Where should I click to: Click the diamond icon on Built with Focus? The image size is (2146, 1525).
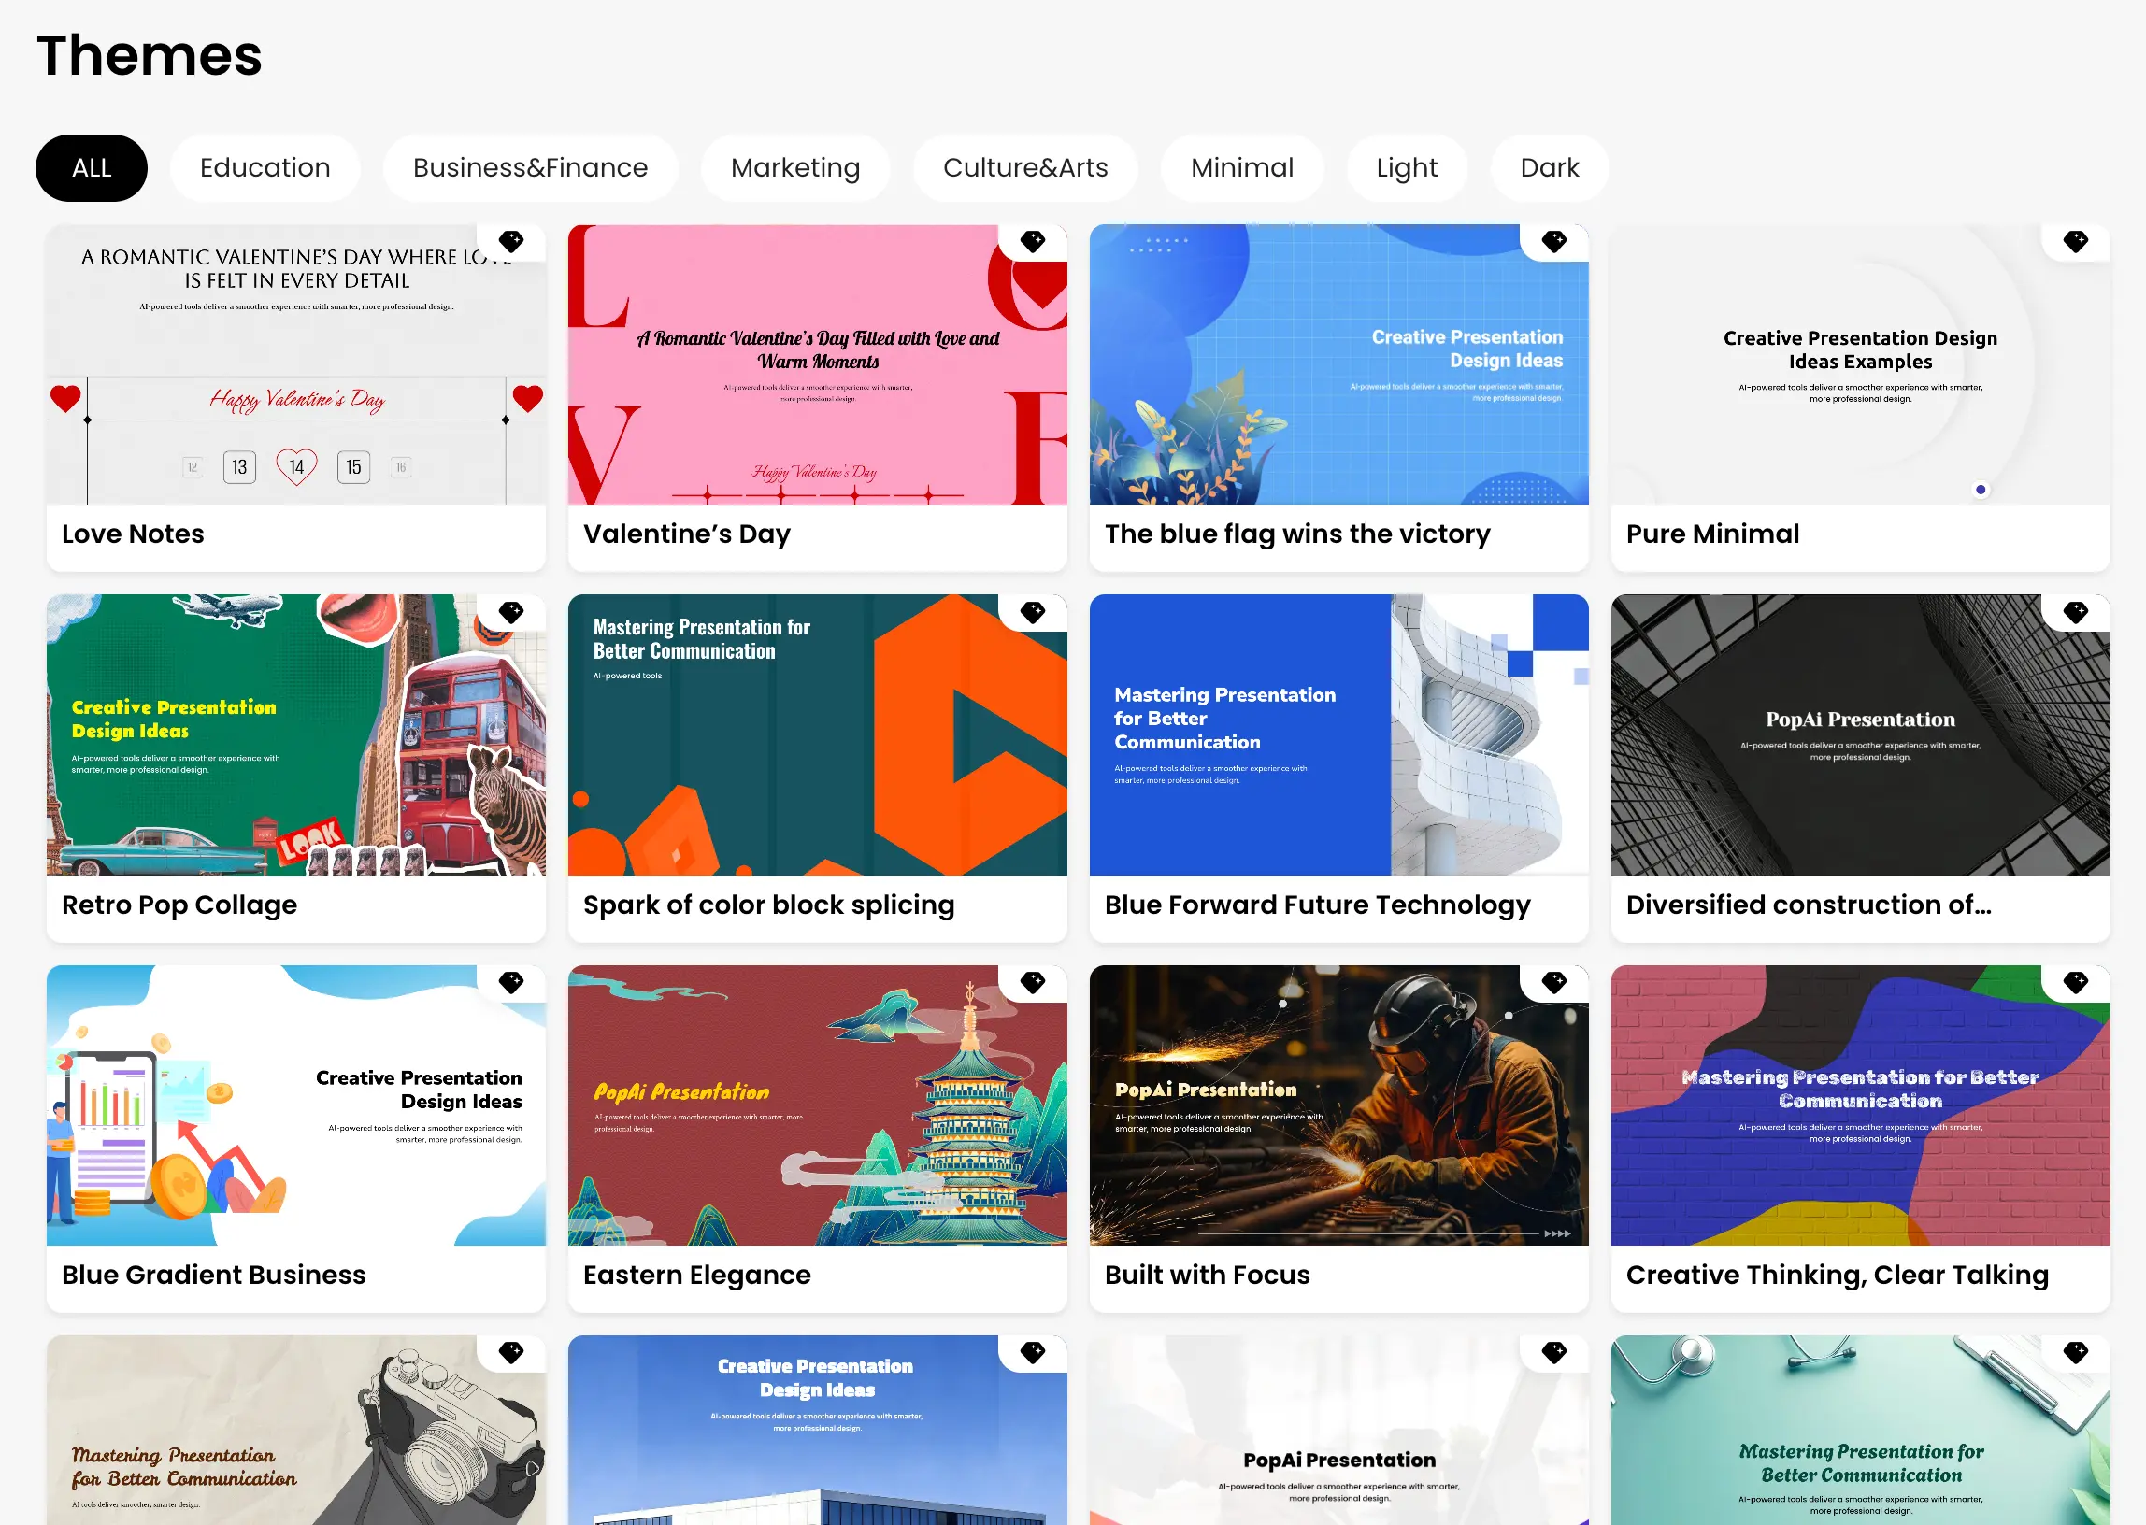click(1555, 983)
